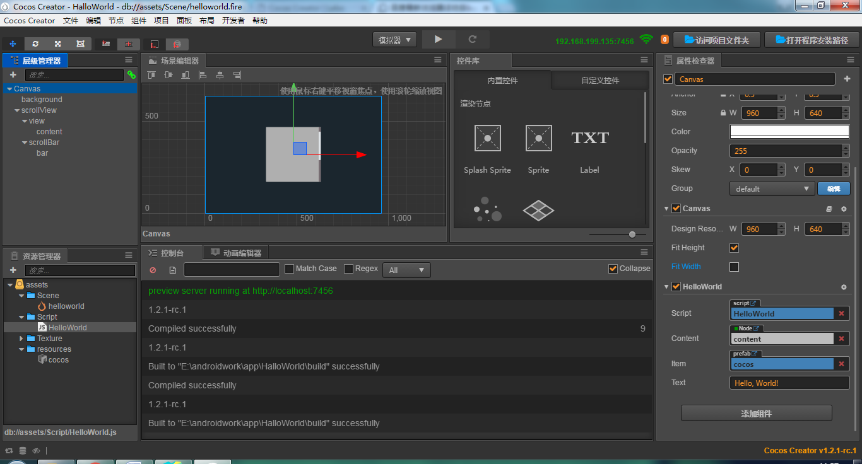
Task: Open the 文件 menu
Action: pyautogui.click(x=71, y=21)
